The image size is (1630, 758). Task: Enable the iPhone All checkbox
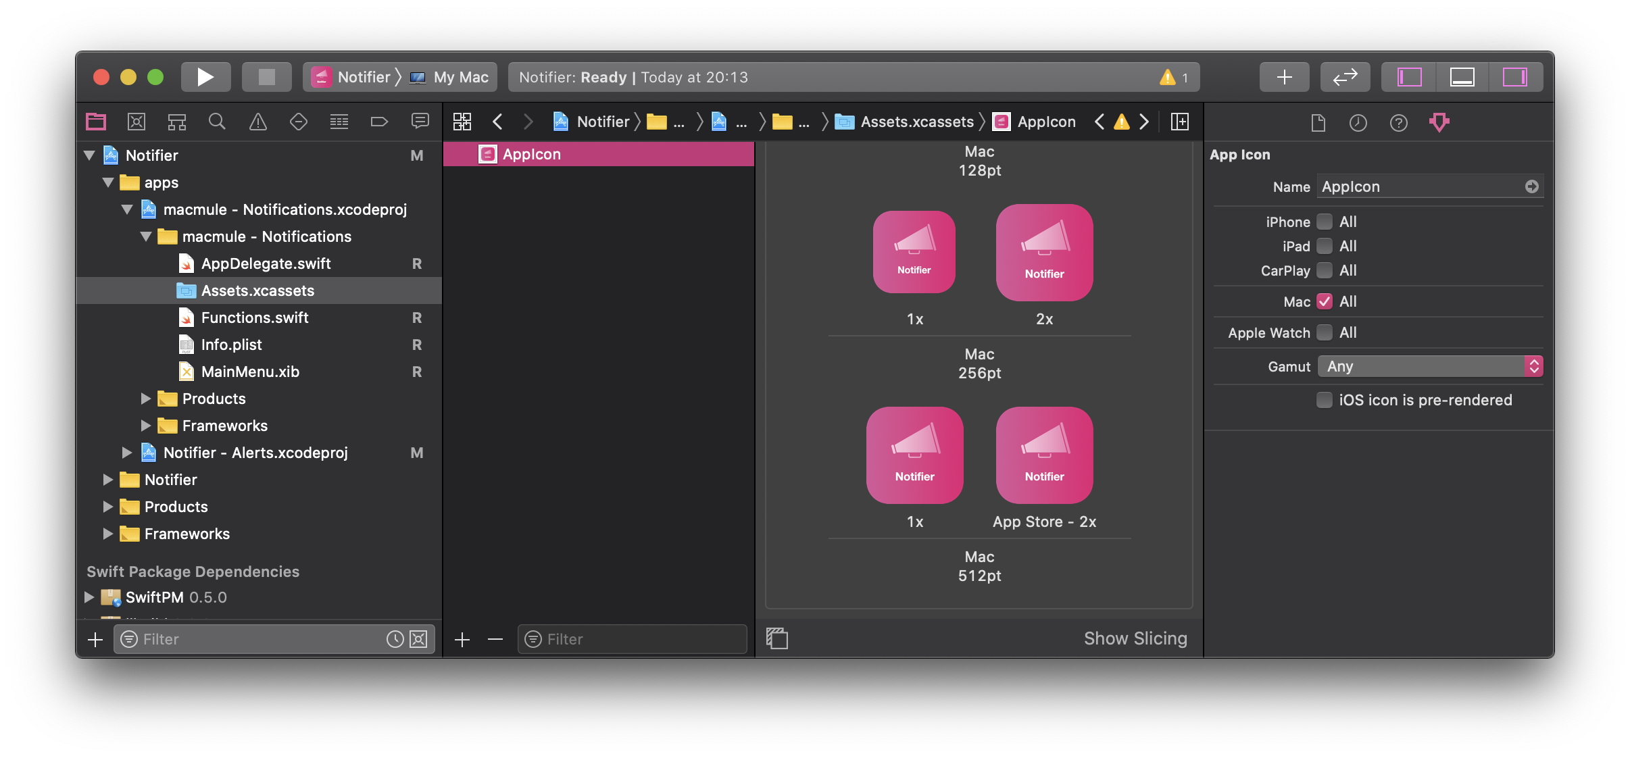click(1325, 222)
